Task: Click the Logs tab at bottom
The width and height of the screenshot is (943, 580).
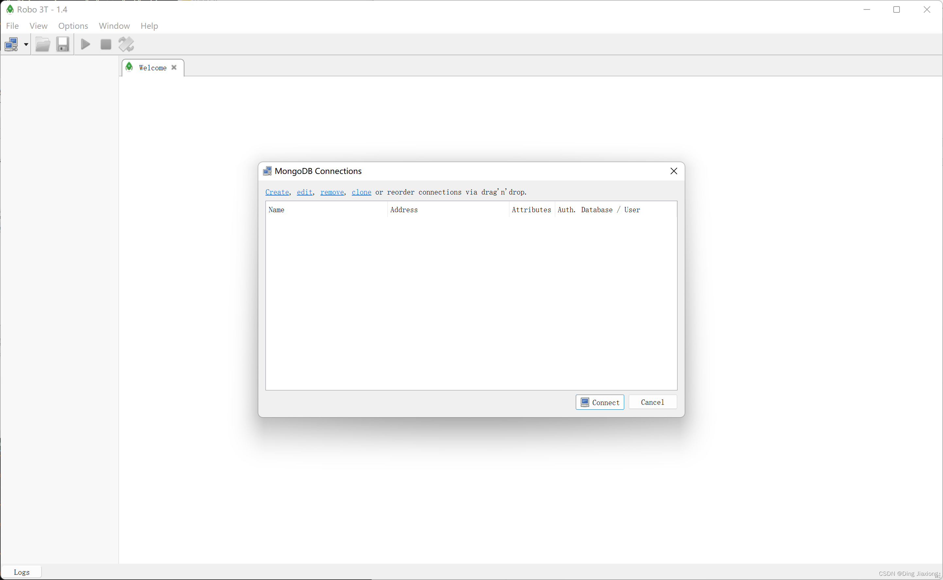Action: (22, 572)
